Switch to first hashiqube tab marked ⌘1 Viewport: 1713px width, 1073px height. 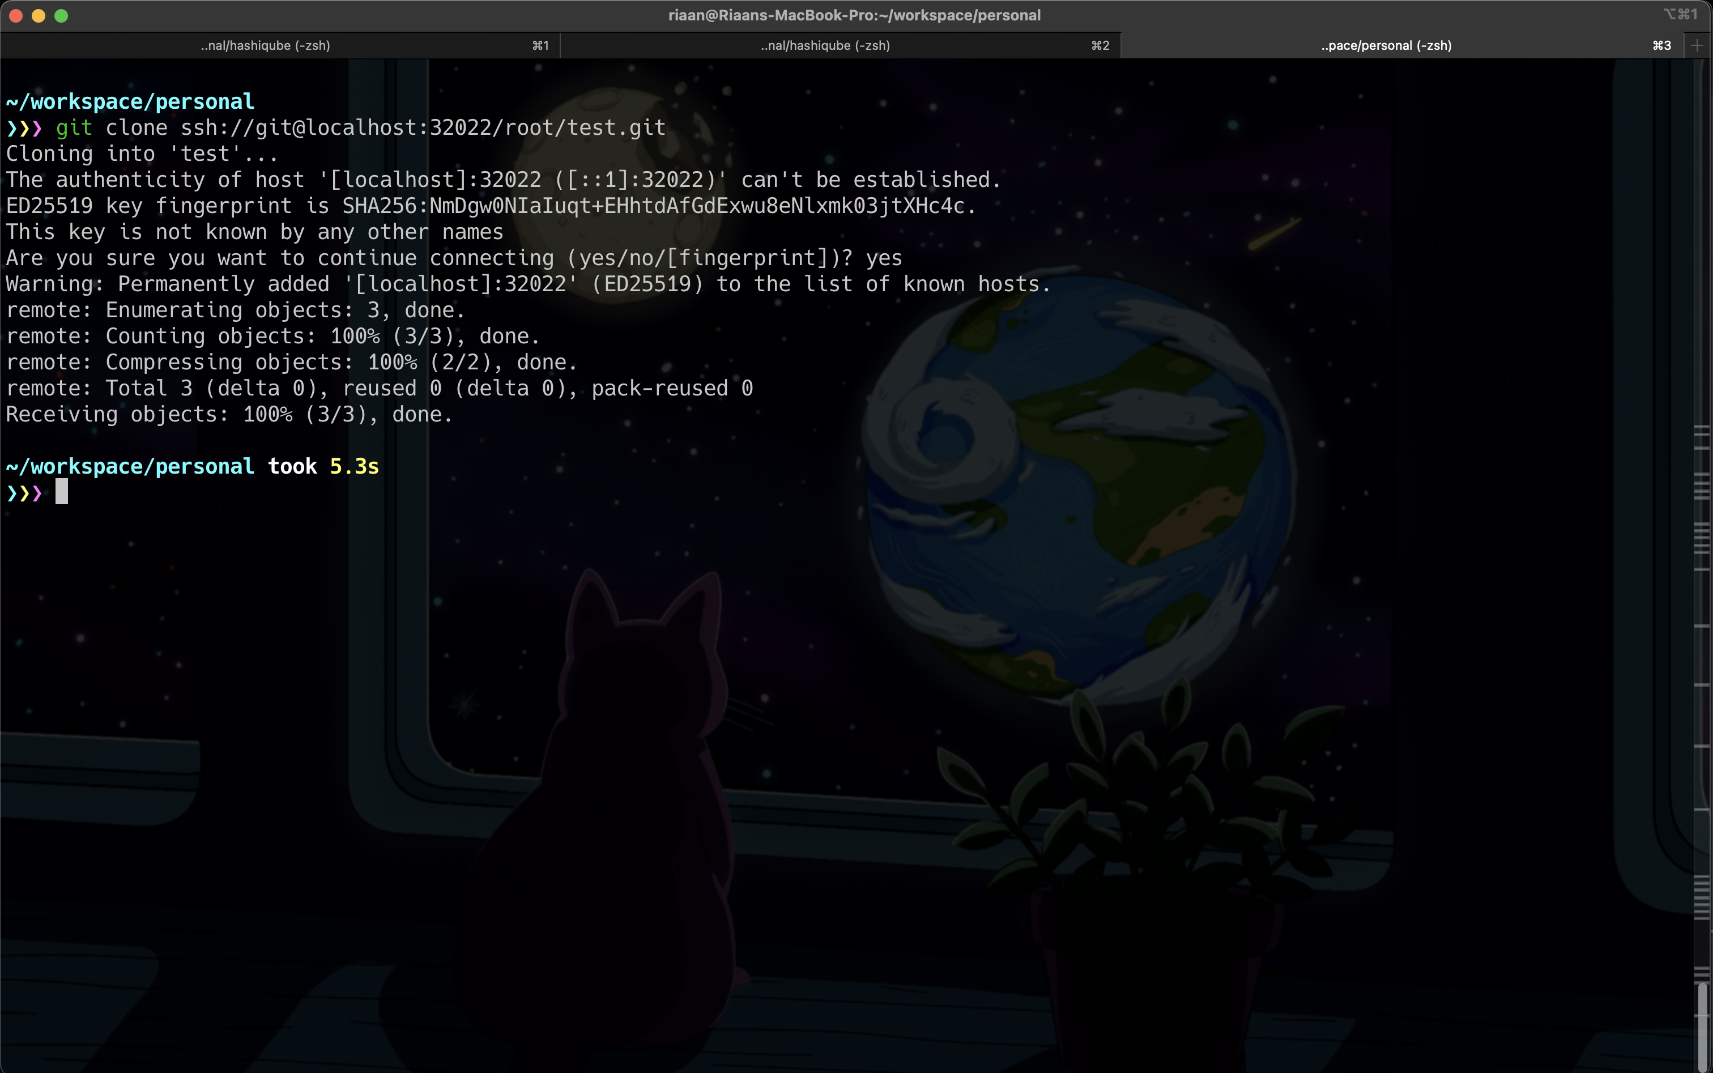click(x=280, y=45)
